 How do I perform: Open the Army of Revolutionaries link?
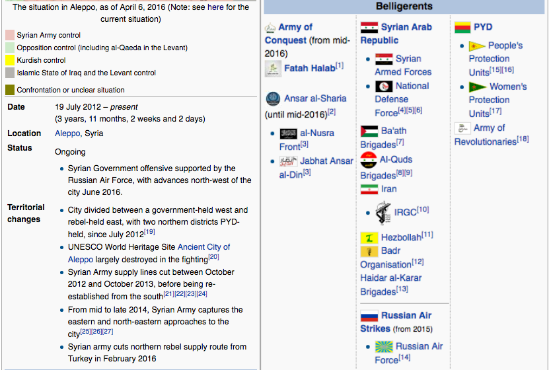coord(485,135)
